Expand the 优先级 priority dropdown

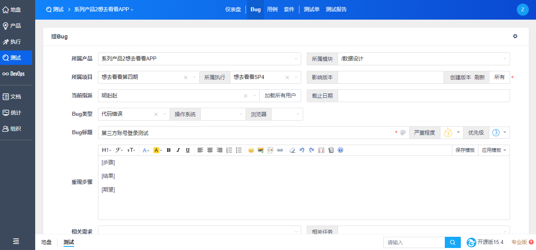[500, 133]
